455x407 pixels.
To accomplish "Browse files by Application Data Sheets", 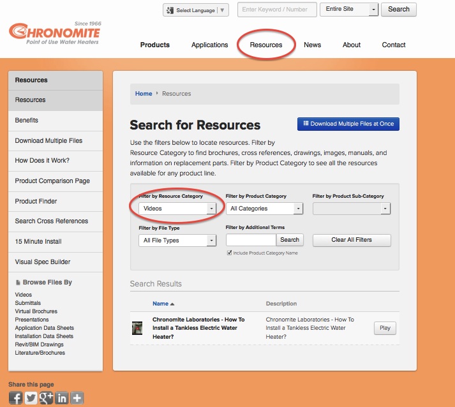I will (45, 328).
